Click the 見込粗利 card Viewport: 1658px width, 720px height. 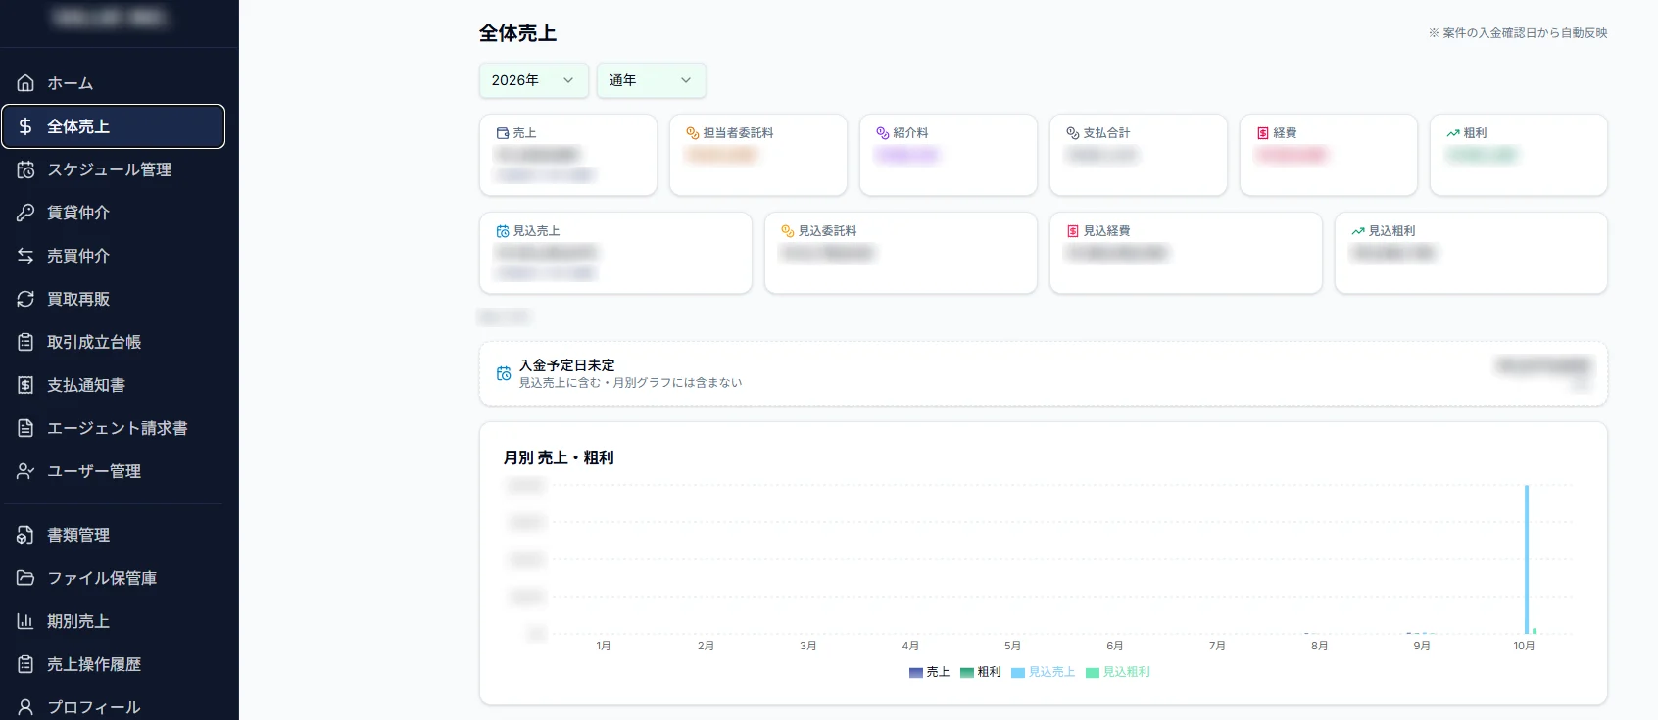click(1471, 253)
